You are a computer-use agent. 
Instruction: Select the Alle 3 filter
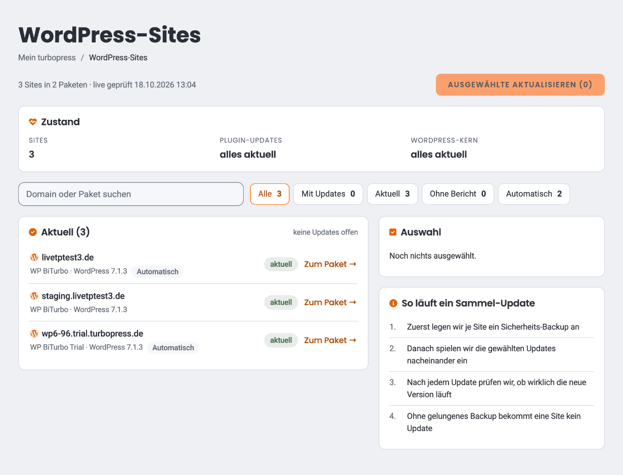pyautogui.click(x=270, y=194)
